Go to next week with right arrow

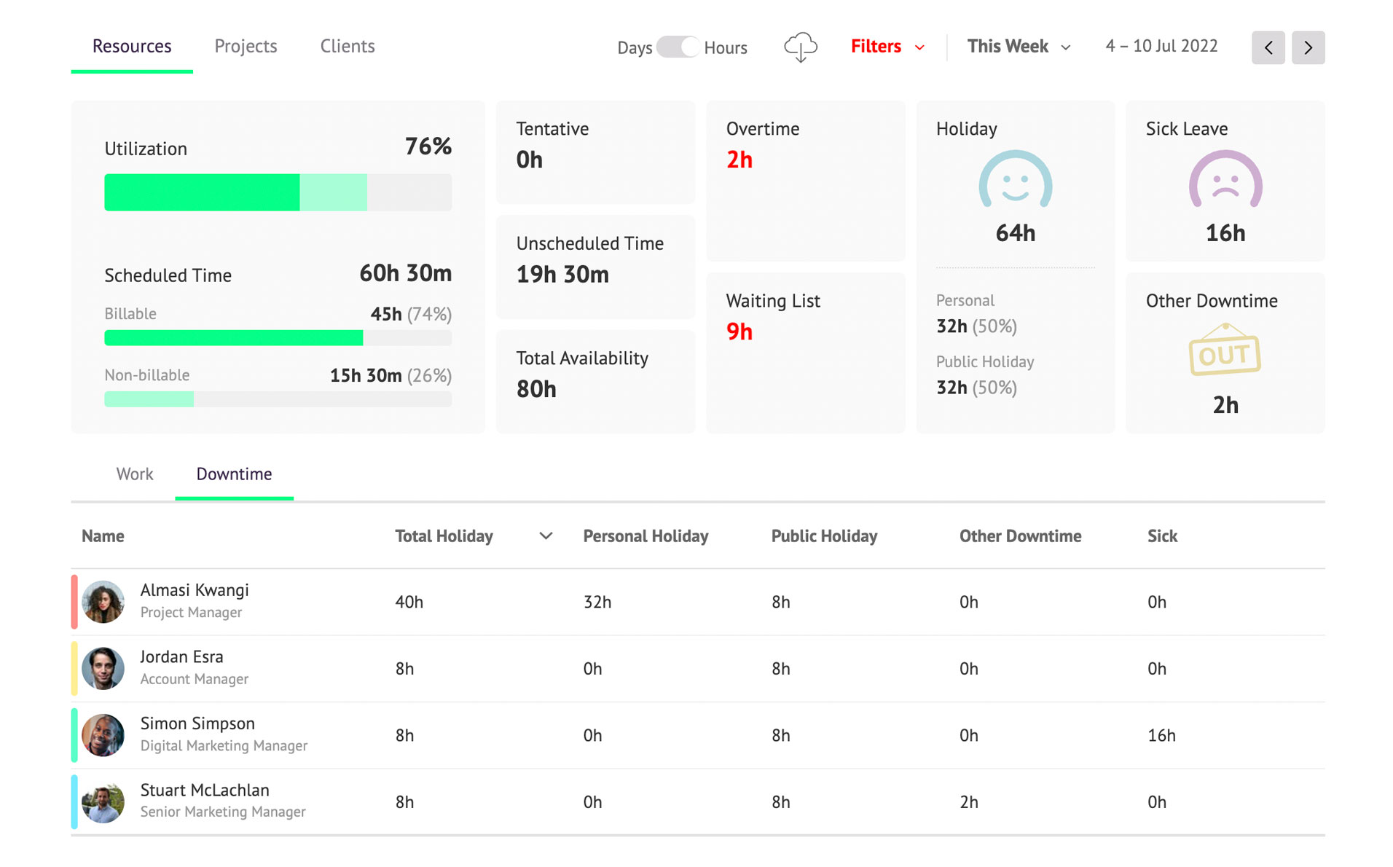[x=1308, y=47]
